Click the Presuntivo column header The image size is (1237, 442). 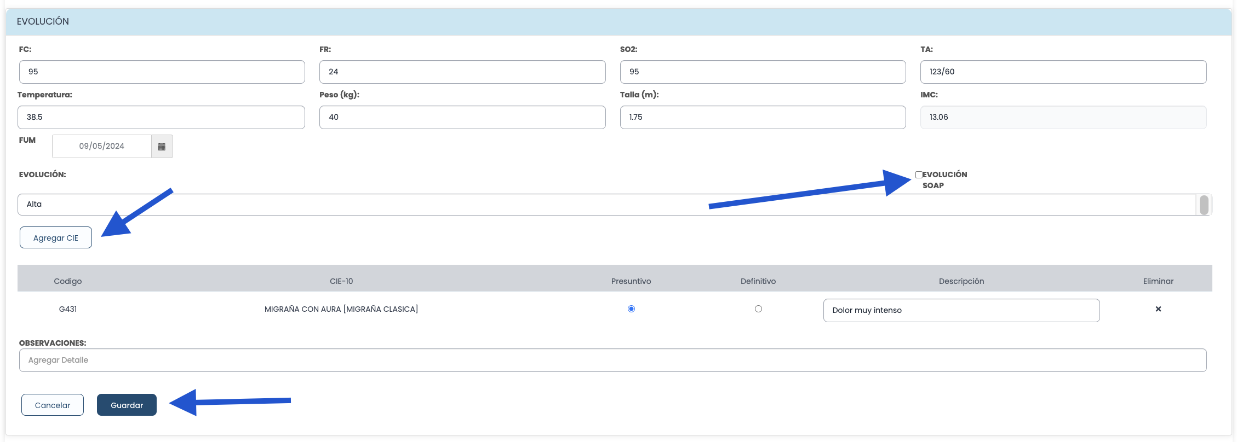pos(631,281)
